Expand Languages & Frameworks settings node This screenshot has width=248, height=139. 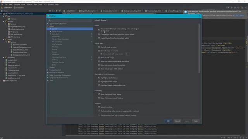(48, 78)
